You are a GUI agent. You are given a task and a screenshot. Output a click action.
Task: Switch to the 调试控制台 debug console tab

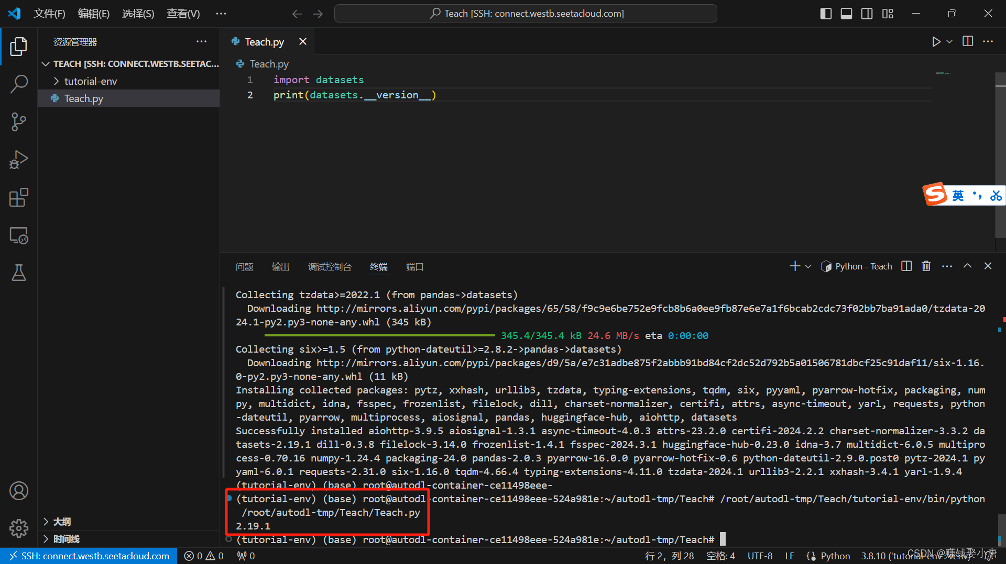pos(330,267)
